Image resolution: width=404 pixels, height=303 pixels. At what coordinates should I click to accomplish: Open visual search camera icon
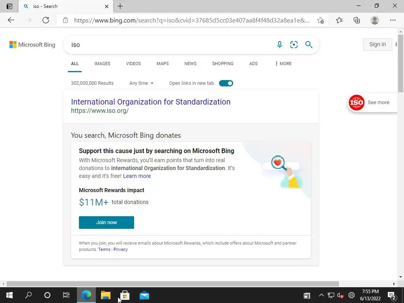tap(294, 45)
